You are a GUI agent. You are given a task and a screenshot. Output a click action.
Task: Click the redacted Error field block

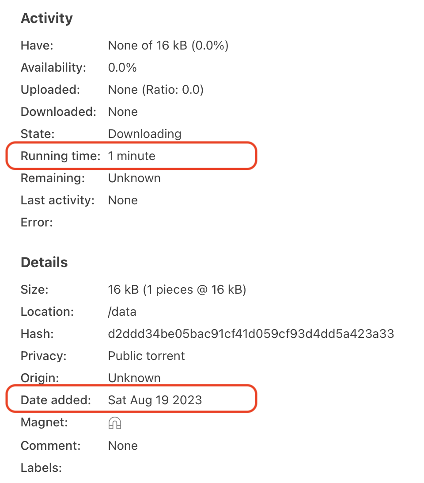point(206,222)
